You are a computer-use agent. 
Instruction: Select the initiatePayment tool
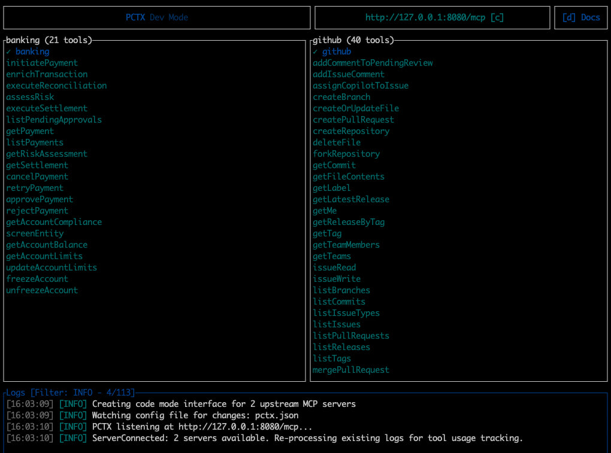click(42, 63)
